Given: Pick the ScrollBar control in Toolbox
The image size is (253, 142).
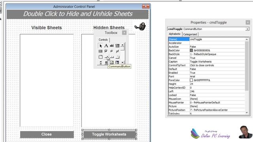Looking at the screenshot, I should point(100,62).
